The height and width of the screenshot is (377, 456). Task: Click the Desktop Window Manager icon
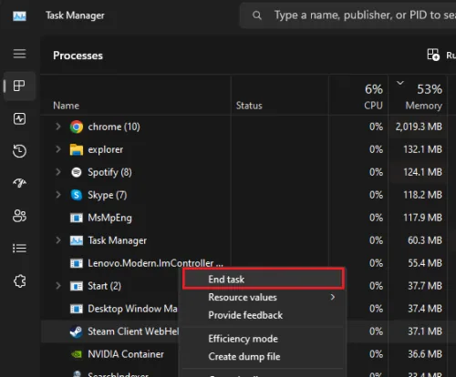[x=77, y=309]
